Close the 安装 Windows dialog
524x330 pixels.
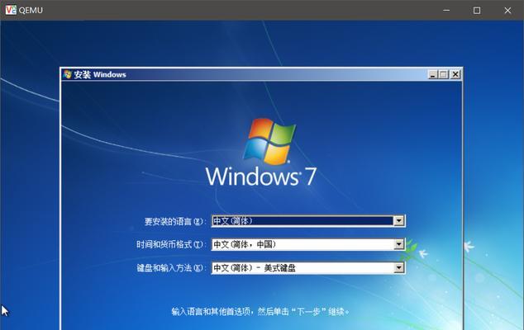coord(455,74)
